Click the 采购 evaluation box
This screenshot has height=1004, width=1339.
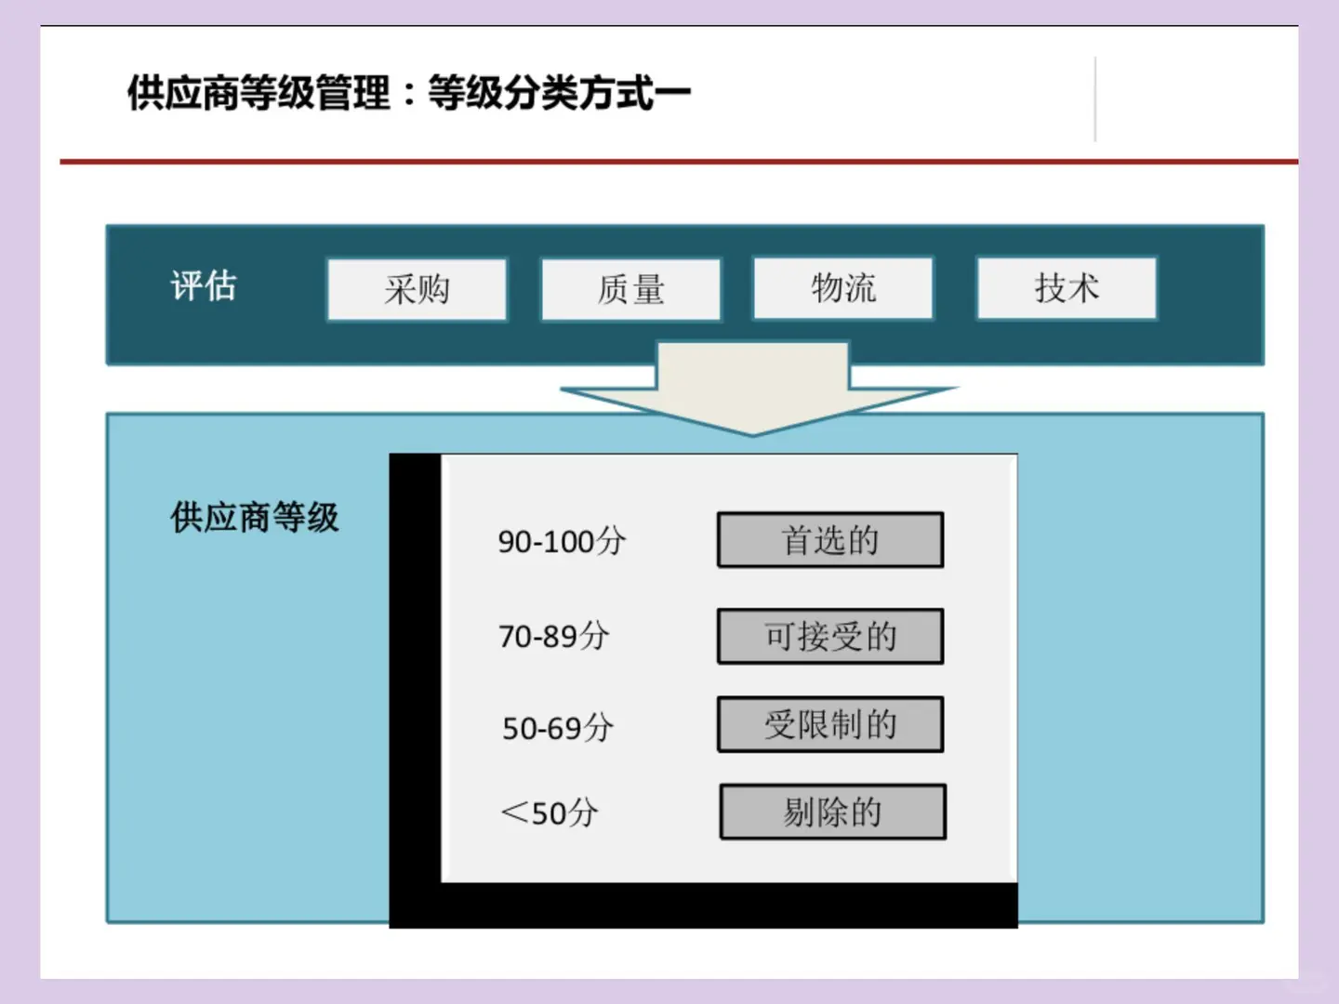coord(417,290)
